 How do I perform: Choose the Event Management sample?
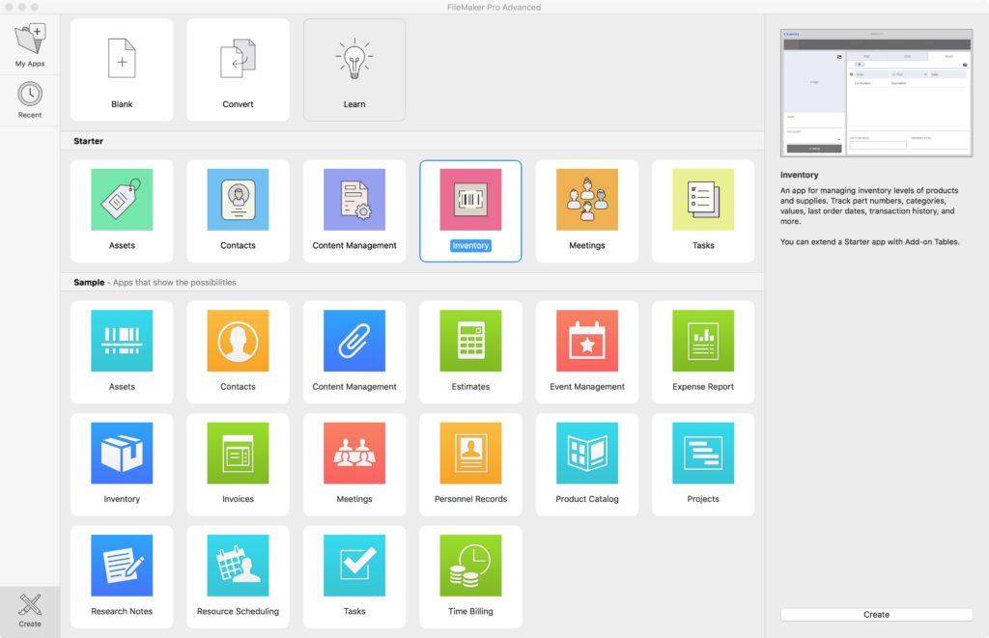[x=586, y=350]
